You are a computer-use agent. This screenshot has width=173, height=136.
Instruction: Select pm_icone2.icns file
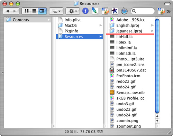131,65
